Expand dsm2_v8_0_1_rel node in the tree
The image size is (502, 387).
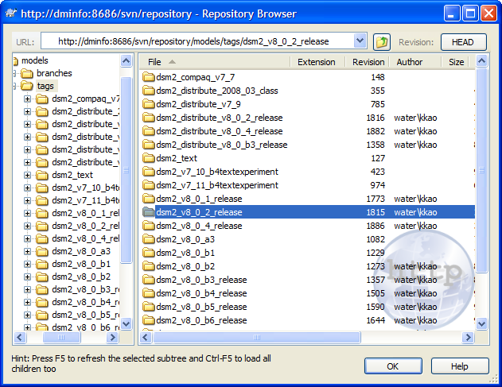point(28,213)
